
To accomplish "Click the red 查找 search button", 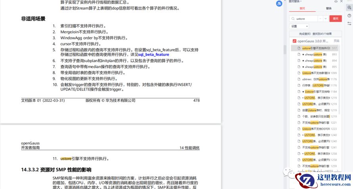I will [336, 19].
